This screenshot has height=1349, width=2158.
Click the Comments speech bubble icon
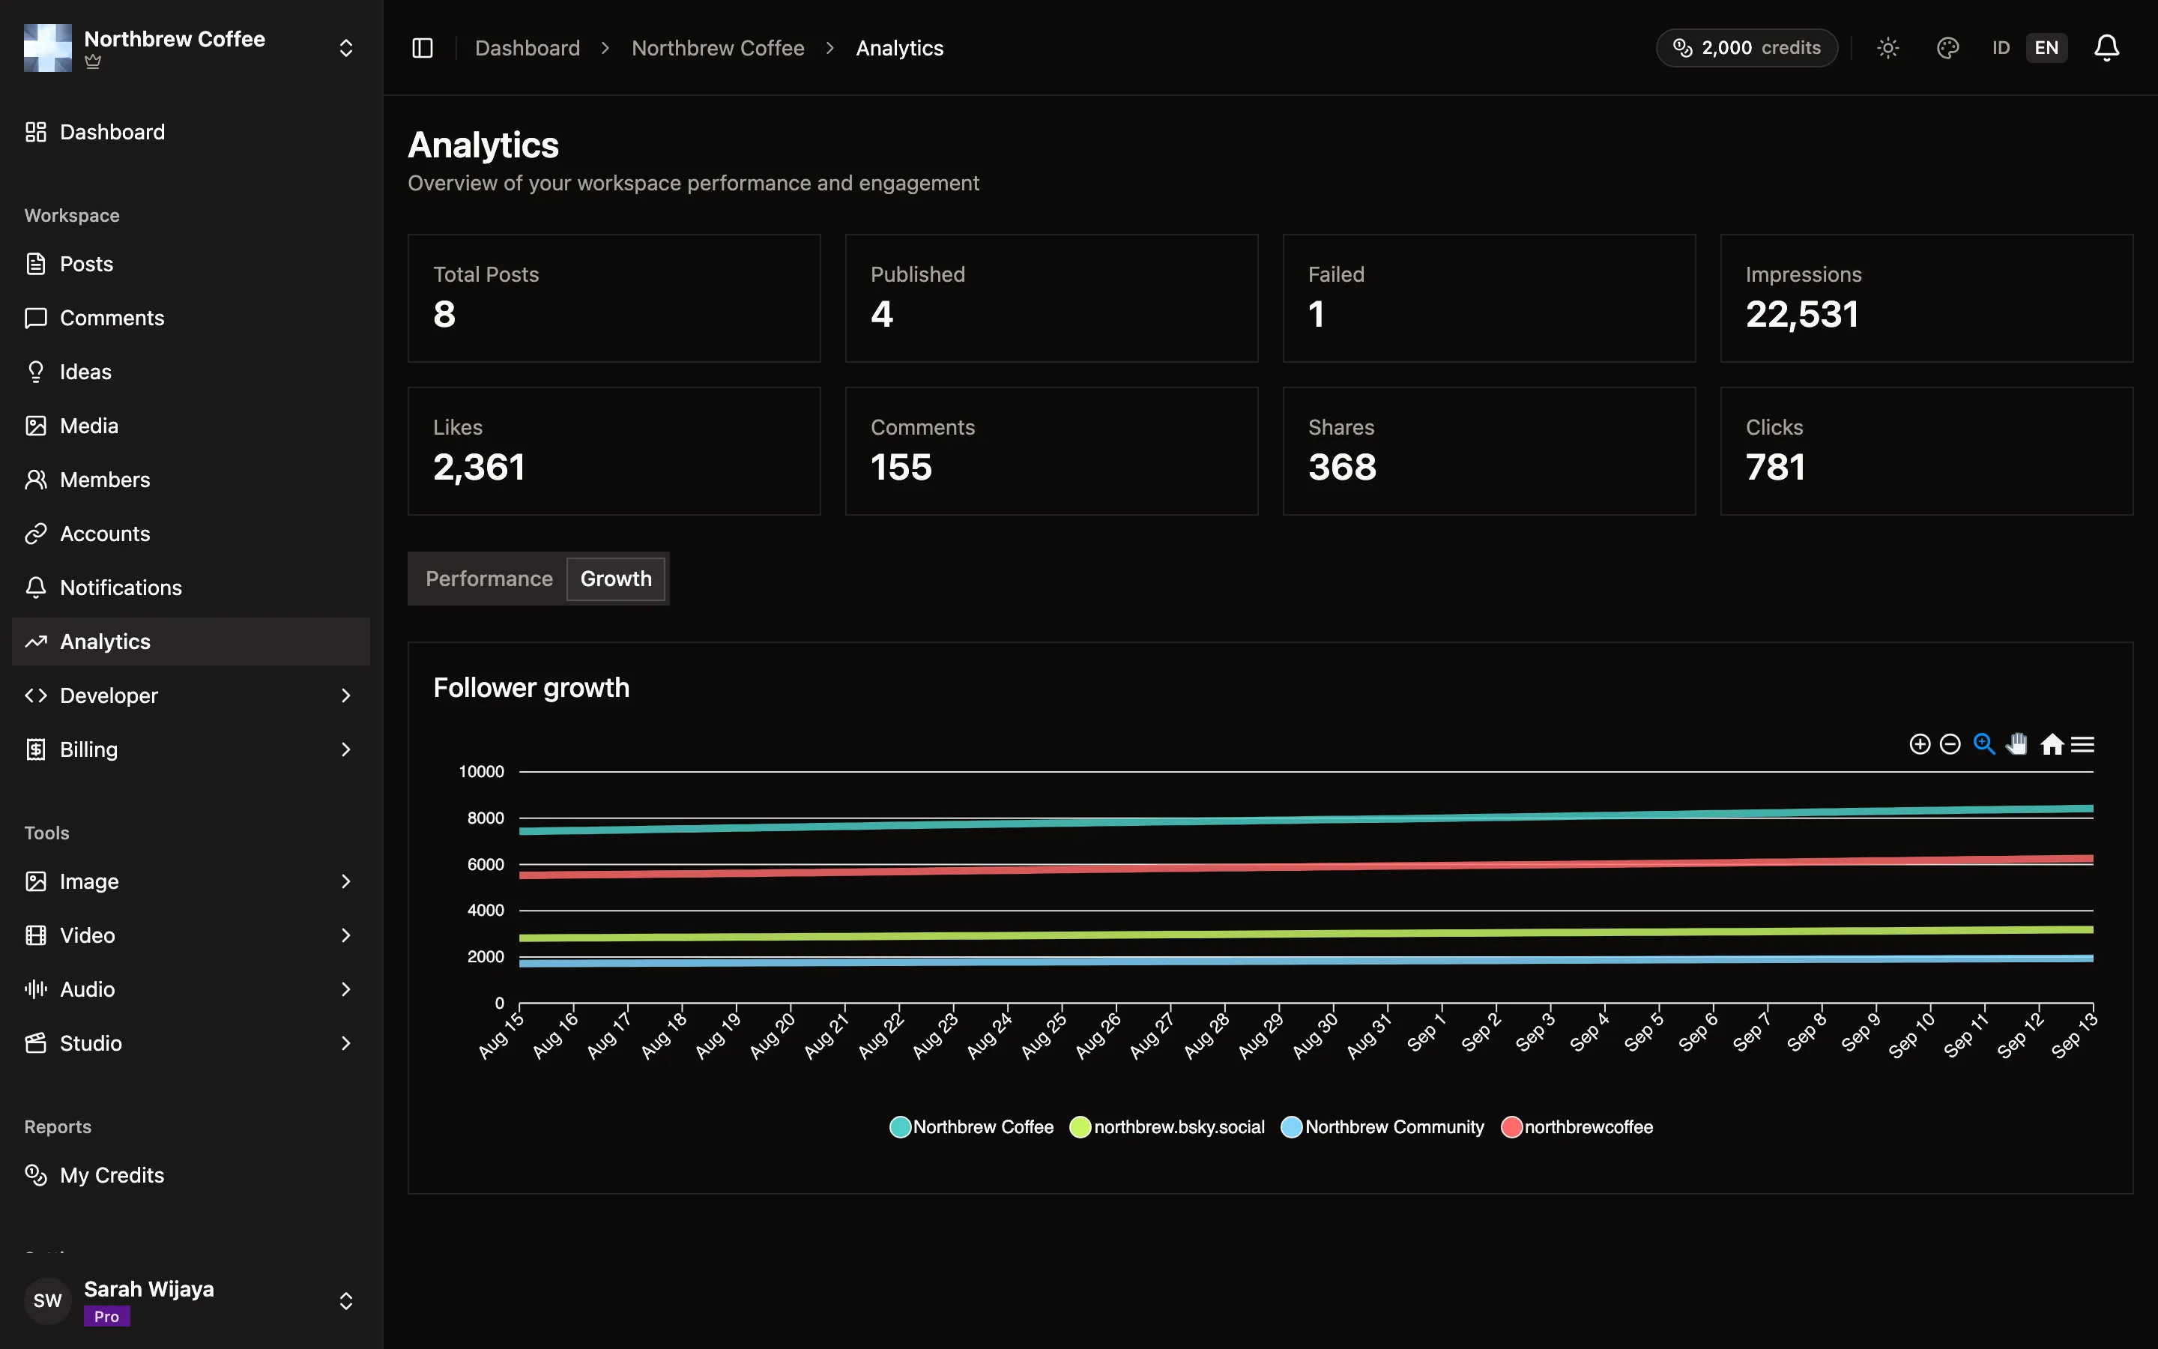36,318
